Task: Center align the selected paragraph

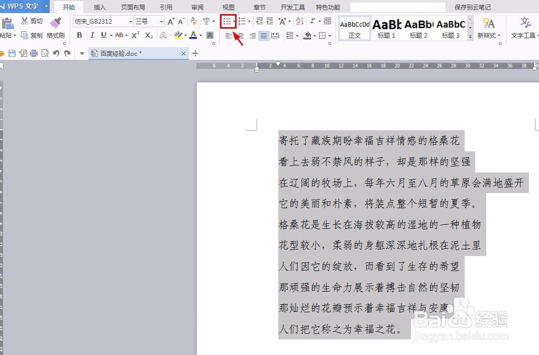Action: pos(240,36)
